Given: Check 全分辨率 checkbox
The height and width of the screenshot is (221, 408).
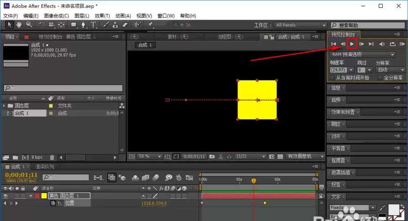Looking at the screenshot, I should click(x=380, y=78).
